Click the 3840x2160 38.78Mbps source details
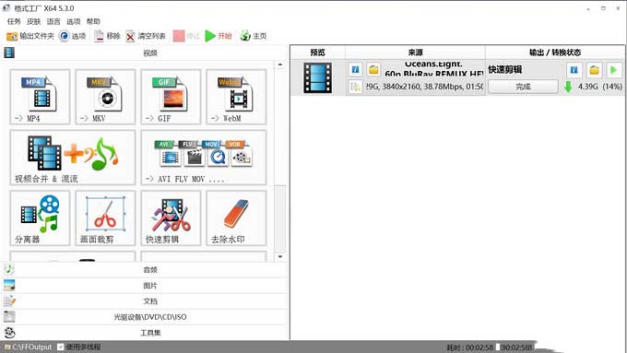Viewport: 627px width, 353px height. coord(425,87)
